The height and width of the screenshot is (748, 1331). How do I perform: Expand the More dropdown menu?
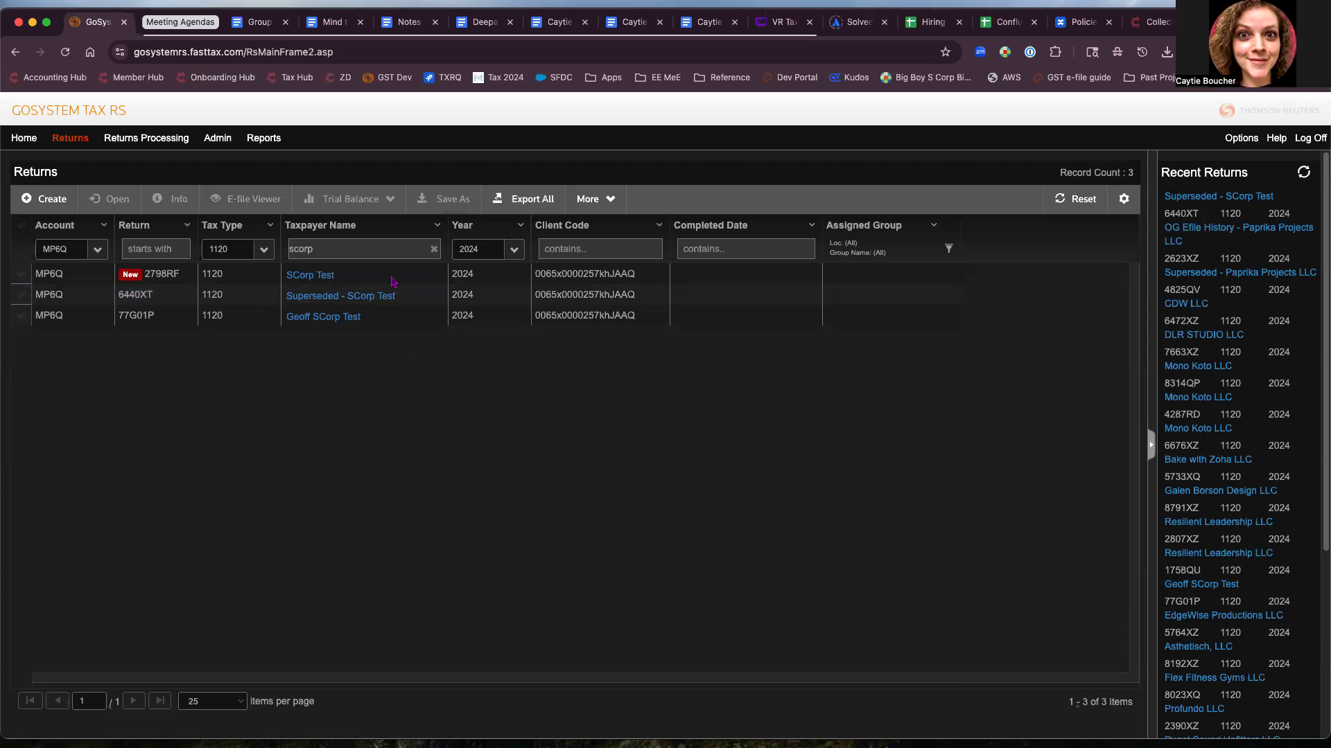595,199
